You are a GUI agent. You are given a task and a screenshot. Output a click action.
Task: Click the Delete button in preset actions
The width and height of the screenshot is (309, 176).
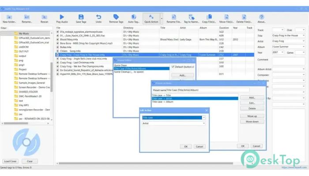coord(252,108)
